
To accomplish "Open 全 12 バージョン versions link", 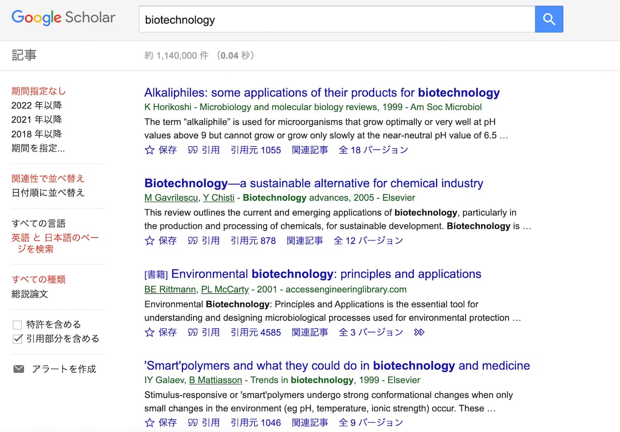I will click(x=368, y=240).
